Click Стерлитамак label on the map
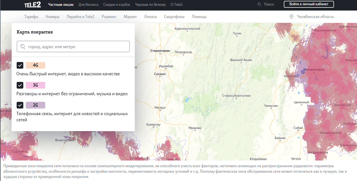 (x=160, y=51)
